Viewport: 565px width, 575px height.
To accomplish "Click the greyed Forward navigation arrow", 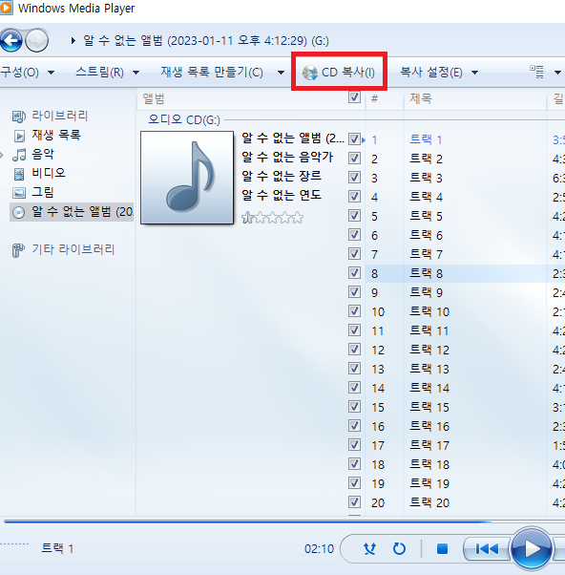I will point(36,40).
